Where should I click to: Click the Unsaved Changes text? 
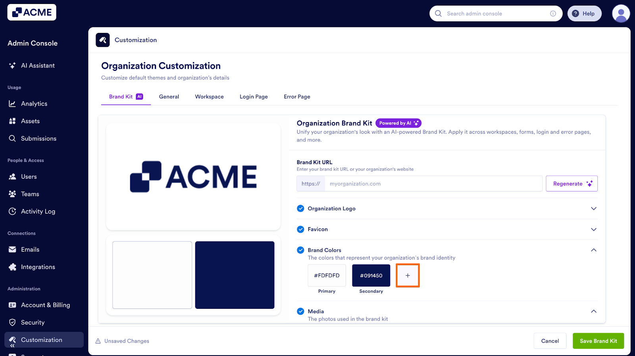(127, 341)
